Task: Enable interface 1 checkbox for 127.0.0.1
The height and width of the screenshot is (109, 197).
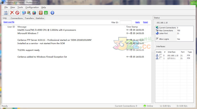Action: click(161, 58)
